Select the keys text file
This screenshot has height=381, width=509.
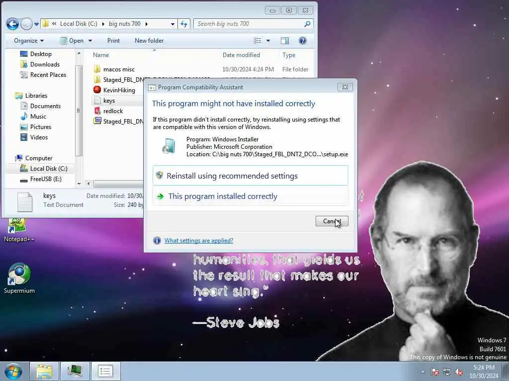(x=109, y=100)
